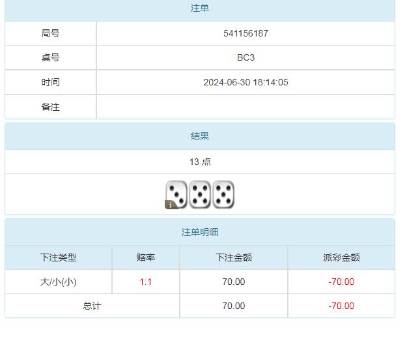This screenshot has height=352, width=407.
Task: Click the 13 点 result text
Action: point(200,162)
